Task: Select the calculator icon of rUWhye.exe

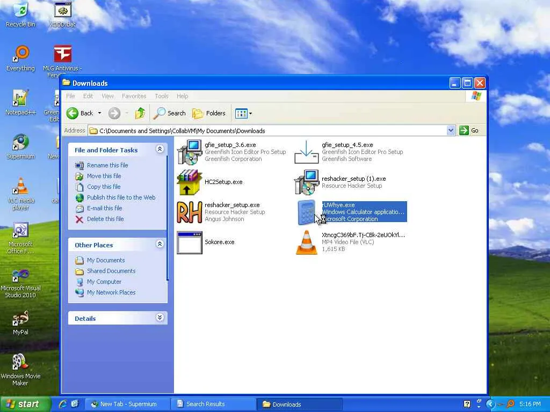Action: [x=306, y=212]
